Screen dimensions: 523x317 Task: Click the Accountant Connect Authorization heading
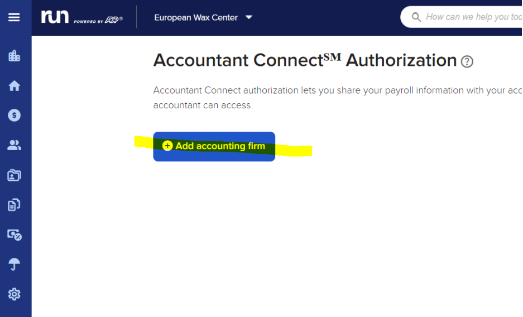pyautogui.click(x=305, y=60)
